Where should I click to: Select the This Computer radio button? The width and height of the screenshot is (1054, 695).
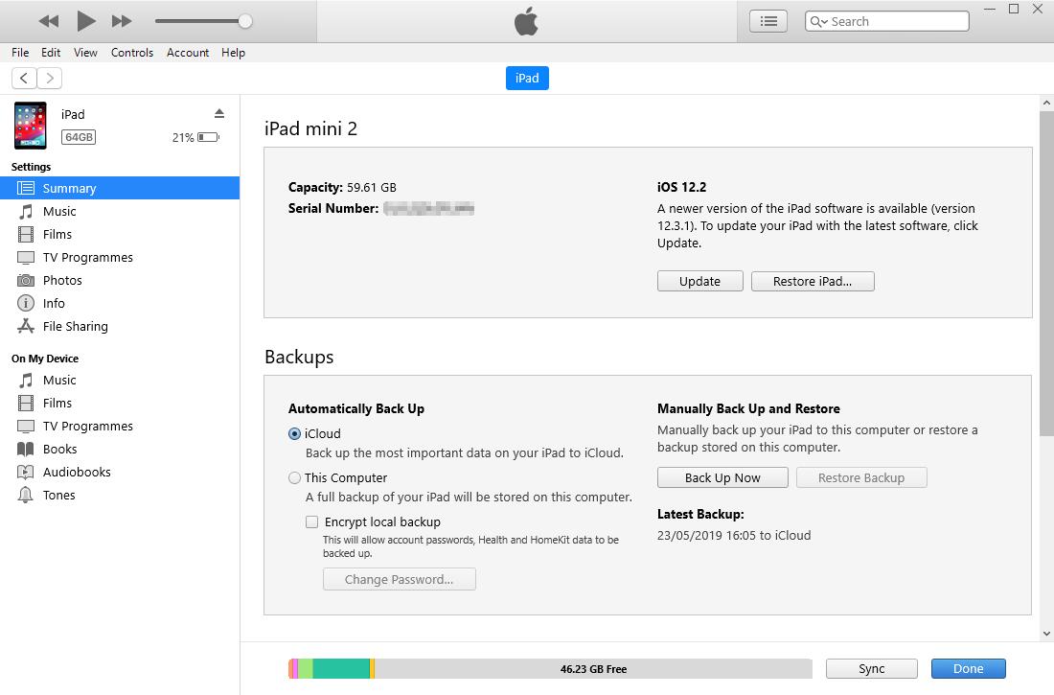[294, 477]
